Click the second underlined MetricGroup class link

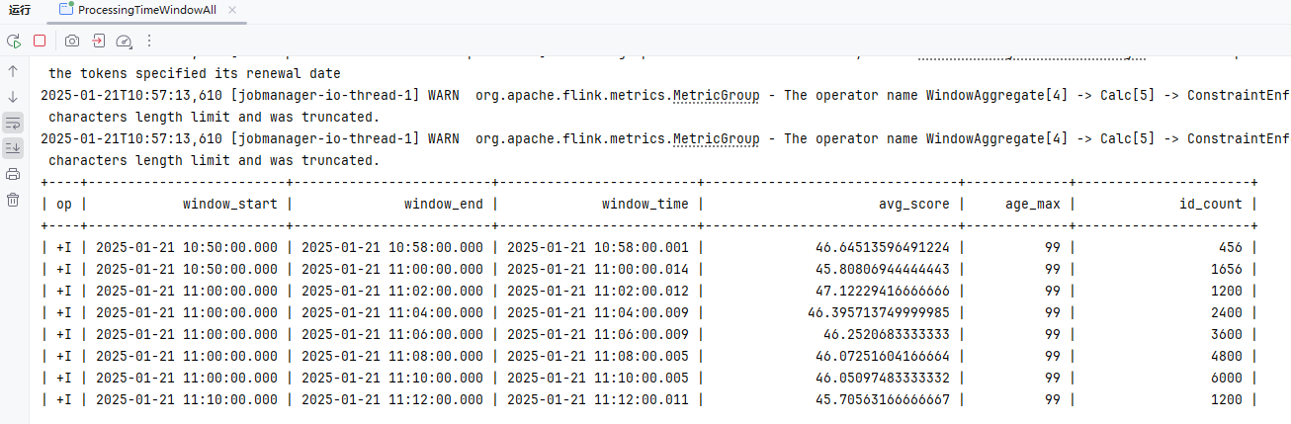tap(716, 138)
